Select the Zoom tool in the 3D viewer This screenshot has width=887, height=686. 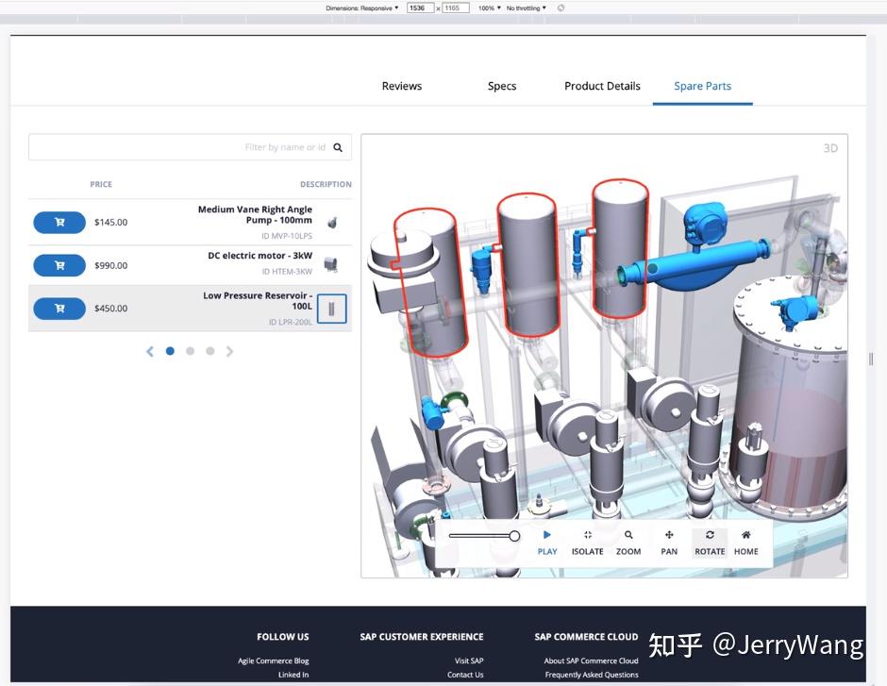(x=628, y=543)
